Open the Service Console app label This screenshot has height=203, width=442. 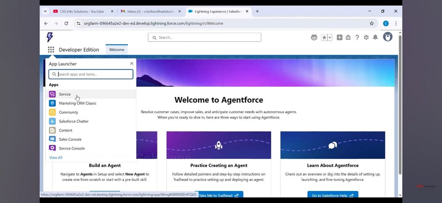(x=72, y=148)
